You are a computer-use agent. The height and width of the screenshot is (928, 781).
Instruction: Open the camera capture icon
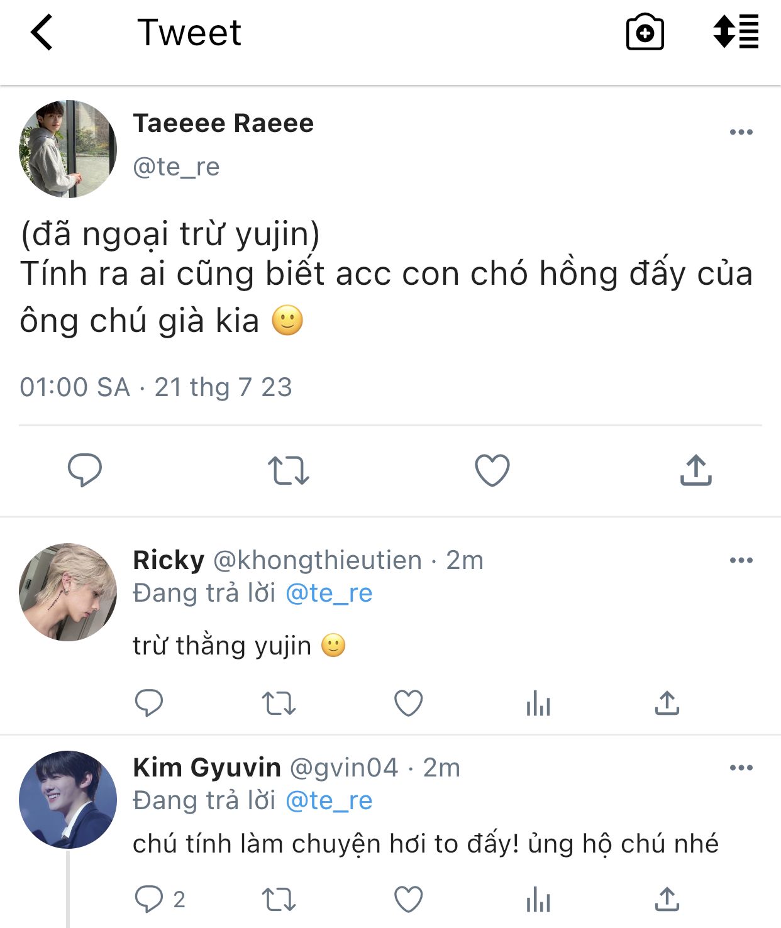pos(645,33)
